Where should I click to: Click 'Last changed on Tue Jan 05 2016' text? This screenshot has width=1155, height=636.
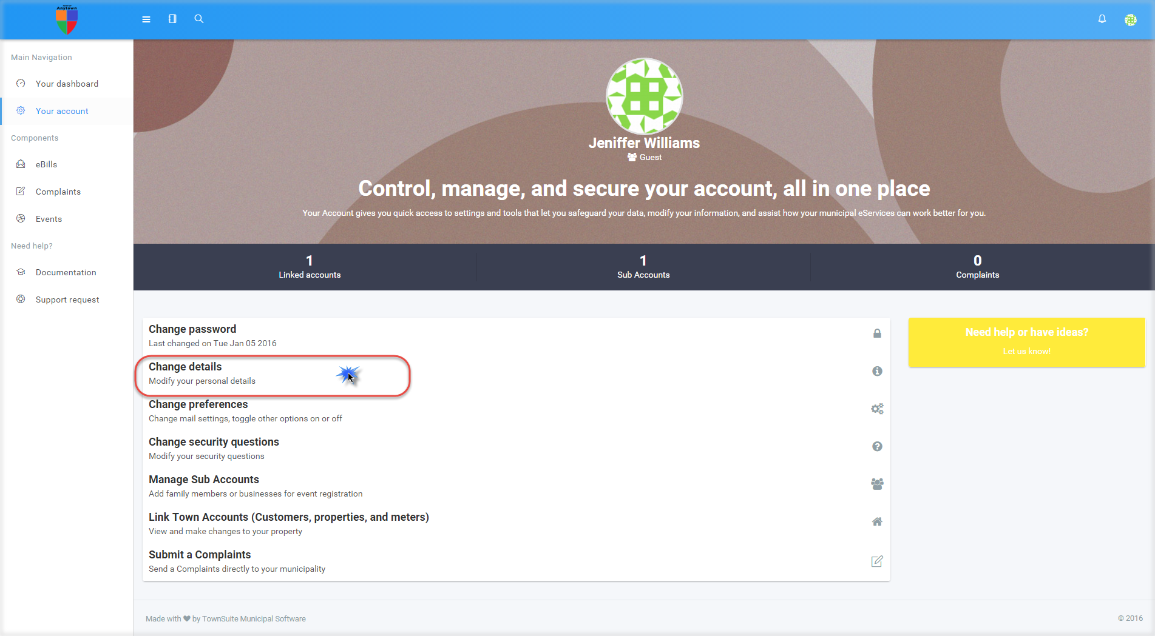coord(212,343)
